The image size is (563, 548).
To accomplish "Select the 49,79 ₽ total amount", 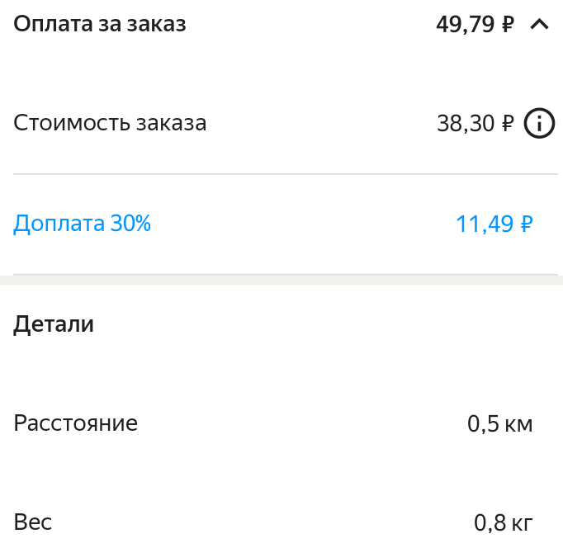I will 475,25.
